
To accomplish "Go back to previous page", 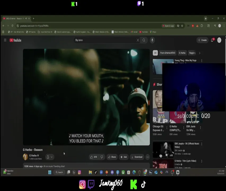I will pos(3,26).
